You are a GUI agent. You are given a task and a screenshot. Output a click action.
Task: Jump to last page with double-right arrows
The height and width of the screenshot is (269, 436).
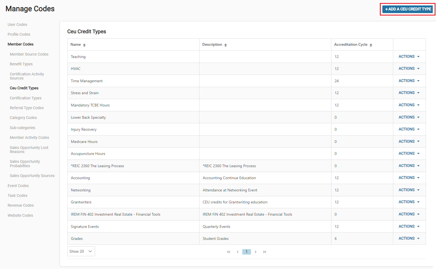pos(265,252)
